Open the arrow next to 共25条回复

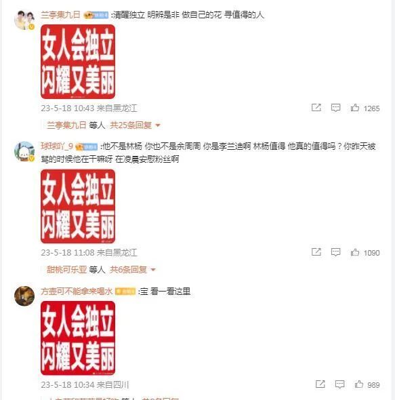click(158, 125)
